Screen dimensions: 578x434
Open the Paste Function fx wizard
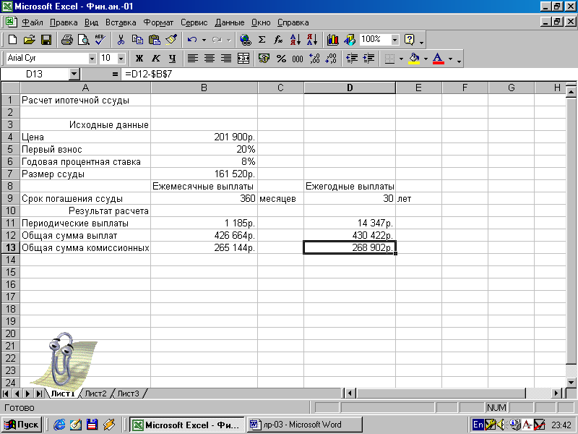click(x=278, y=40)
